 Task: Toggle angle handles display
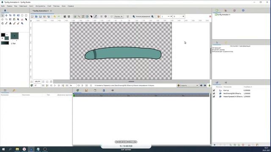click(x=95, y=16)
